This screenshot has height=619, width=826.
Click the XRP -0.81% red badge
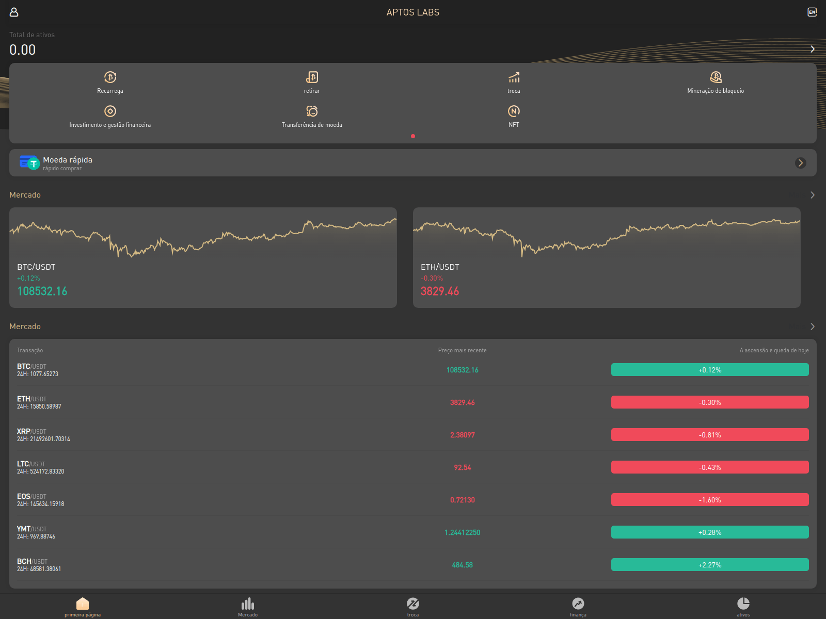pos(710,435)
